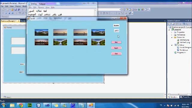Open Visual Studio Edit menu
The height and width of the screenshot is (108, 192).
pyautogui.click(x=7, y=6)
